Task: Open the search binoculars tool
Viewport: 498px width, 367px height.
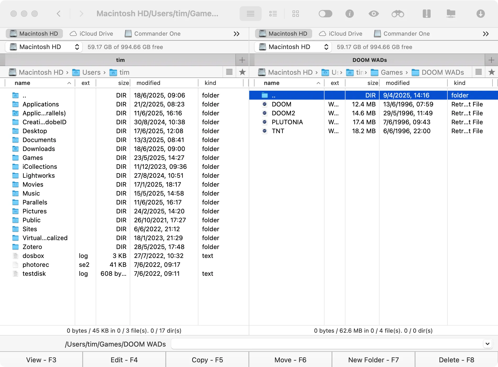Action: pyautogui.click(x=398, y=14)
